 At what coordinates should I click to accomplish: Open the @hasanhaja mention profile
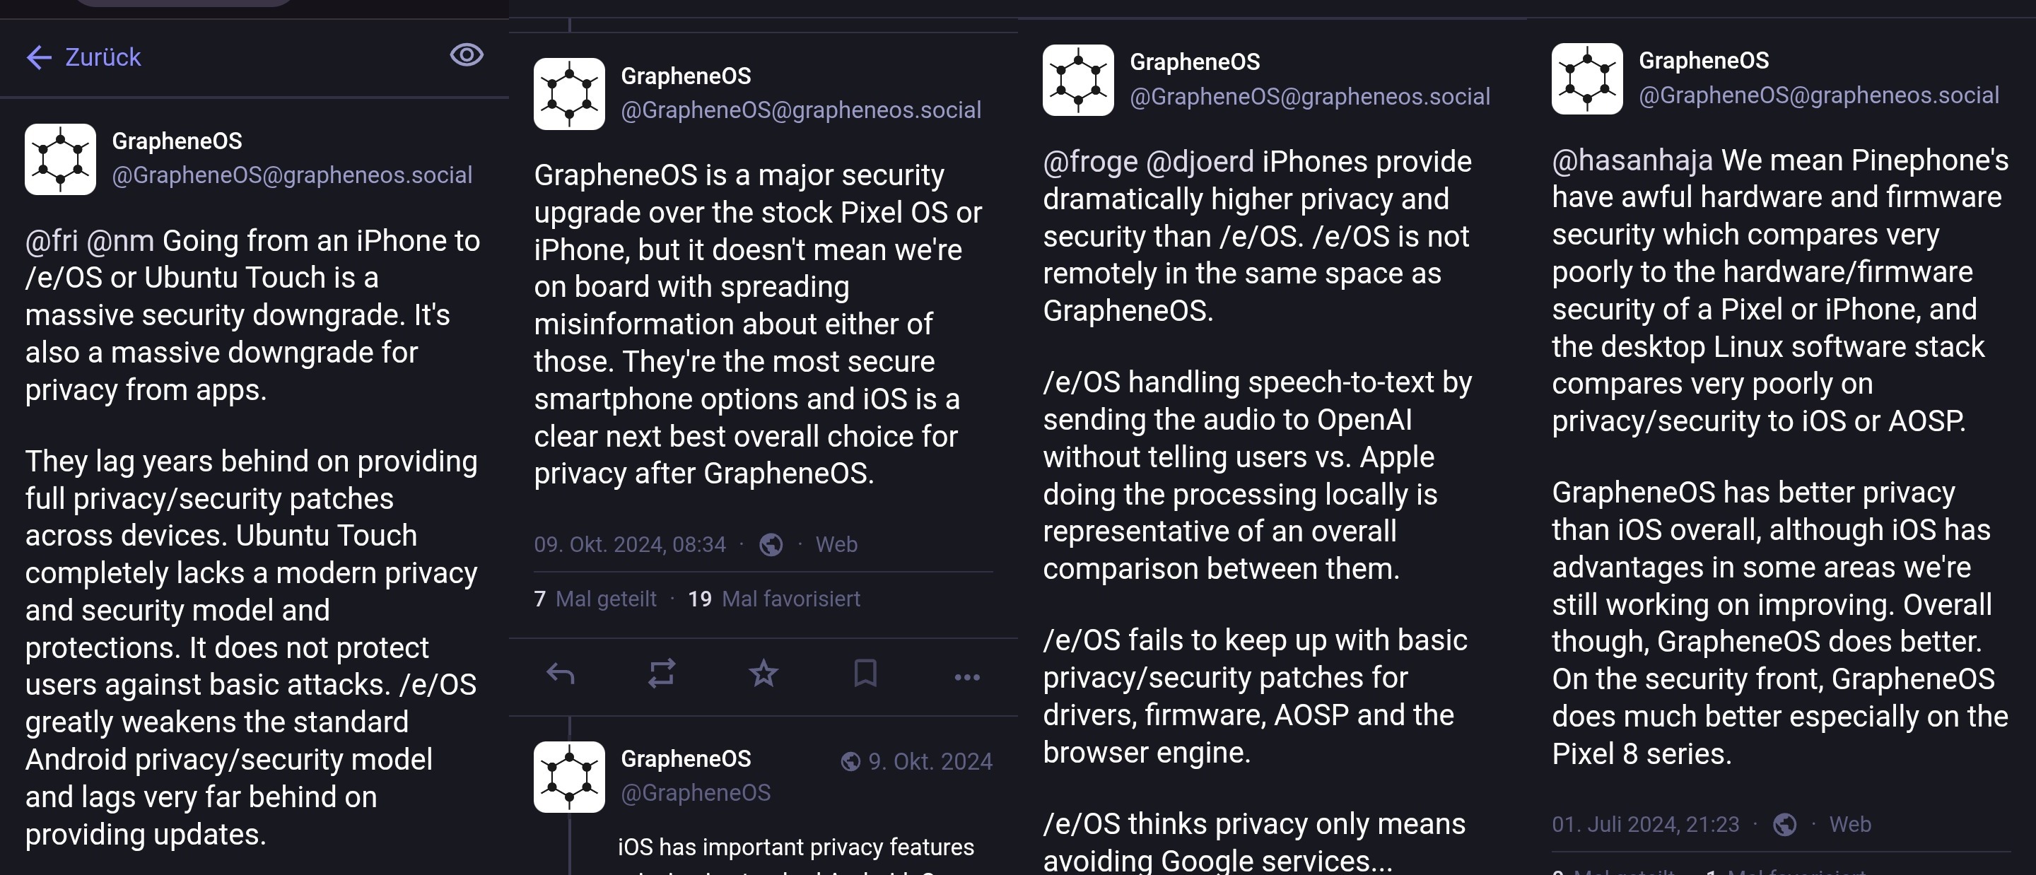tap(1632, 160)
